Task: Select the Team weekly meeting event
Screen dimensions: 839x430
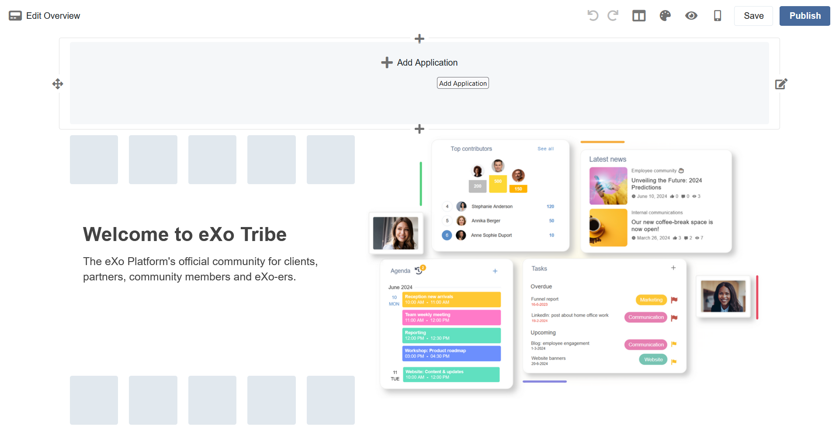Action: click(x=451, y=318)
